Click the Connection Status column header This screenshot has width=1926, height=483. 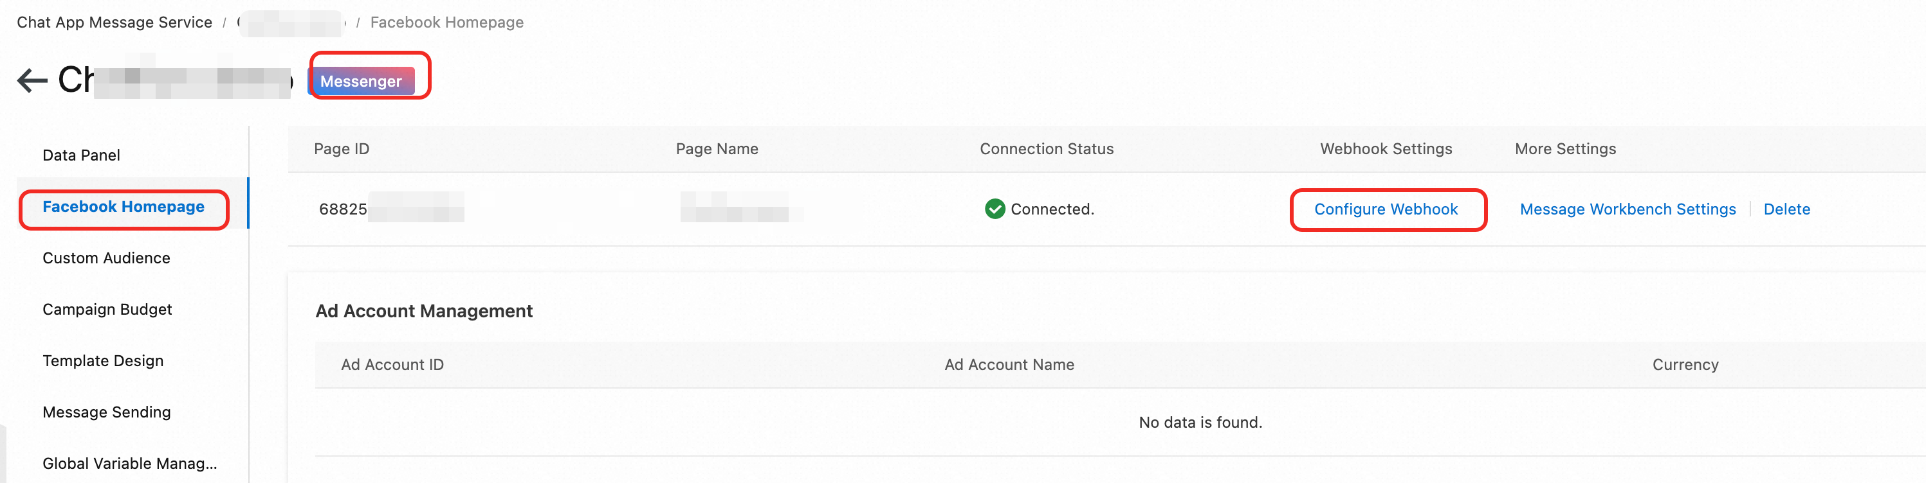1046,149
